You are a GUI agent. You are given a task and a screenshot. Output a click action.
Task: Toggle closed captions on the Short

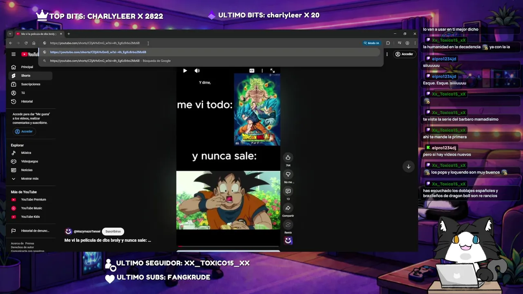[252, 71]
